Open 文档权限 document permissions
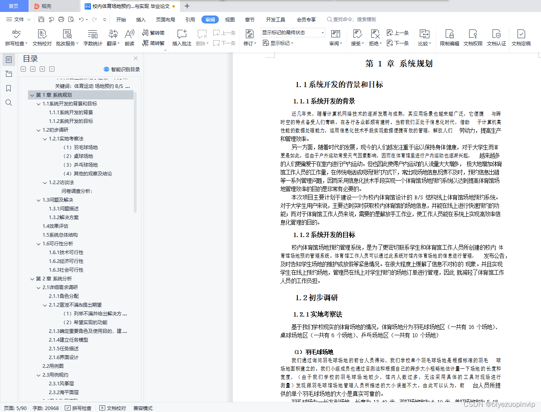 (473, 38)
